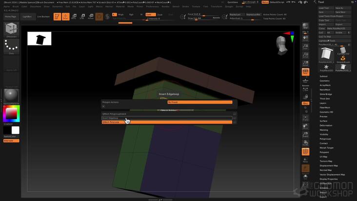Toggle the Qvyz rotation axis button
This screenshot has width=357, height=201.
(x=305, y=103)
